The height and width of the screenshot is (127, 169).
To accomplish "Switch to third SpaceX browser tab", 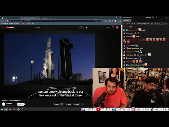I will click(50, 18).
